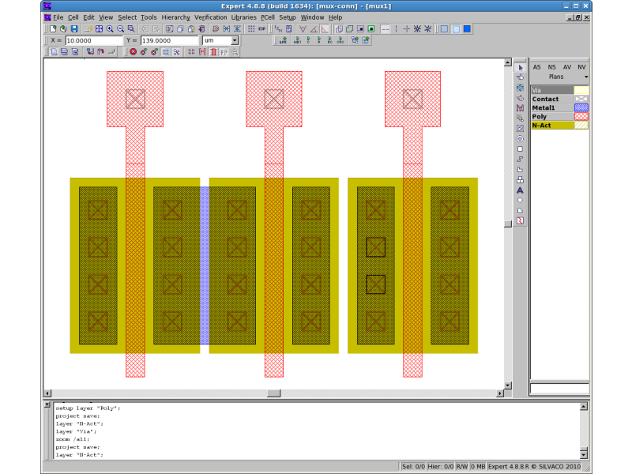This screenshot has height=474, width=632.
Task: Open the PCell menu
Action: point(267,17)
